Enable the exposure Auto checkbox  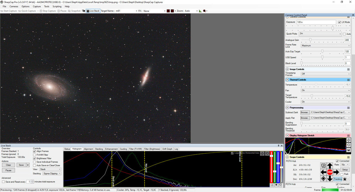344,34
